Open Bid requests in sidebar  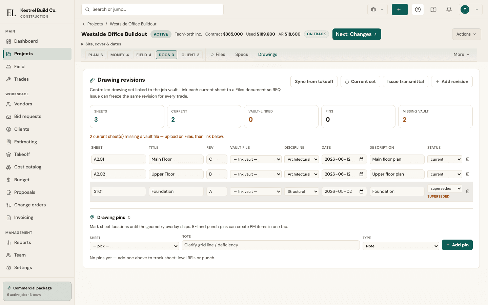(37, 117)
